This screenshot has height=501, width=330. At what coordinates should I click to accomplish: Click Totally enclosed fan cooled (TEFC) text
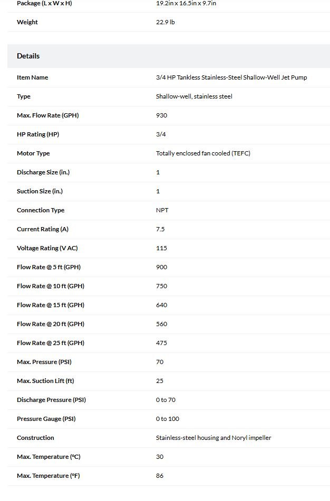pyautogui.click(x=203, y=153)
